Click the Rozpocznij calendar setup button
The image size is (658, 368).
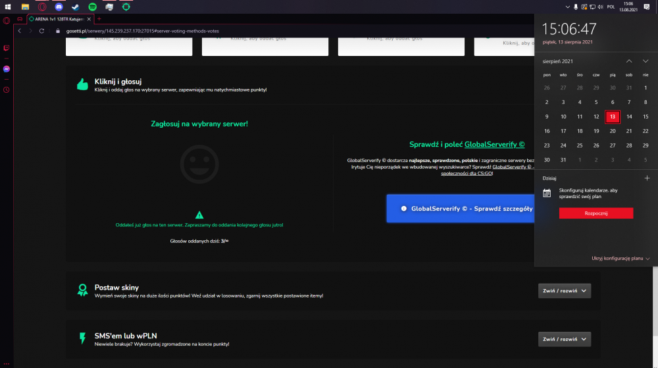tap(596, 213)
